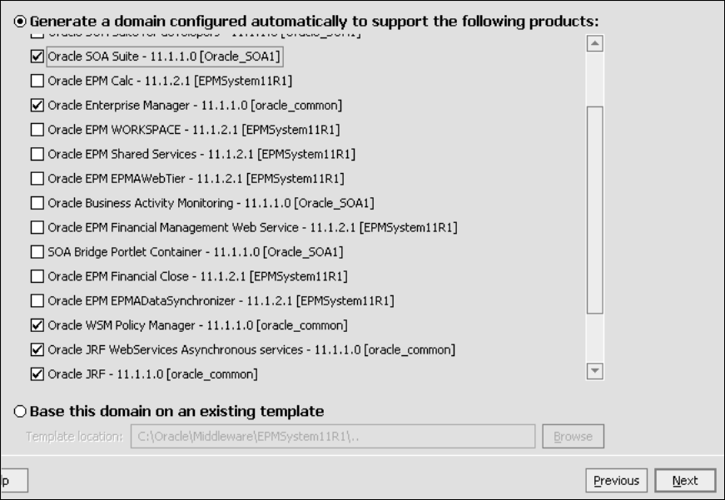Tick the Oracle EPM Shared Services checkbox

coord(36,154)
